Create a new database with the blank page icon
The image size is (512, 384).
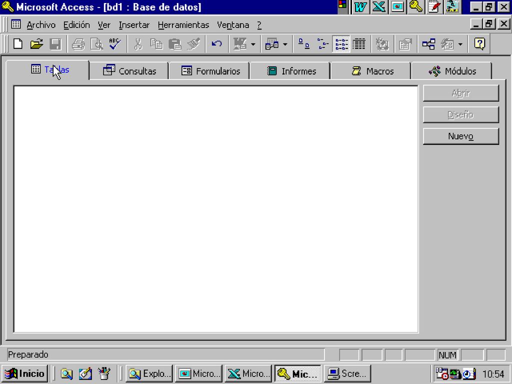point(18,44)
